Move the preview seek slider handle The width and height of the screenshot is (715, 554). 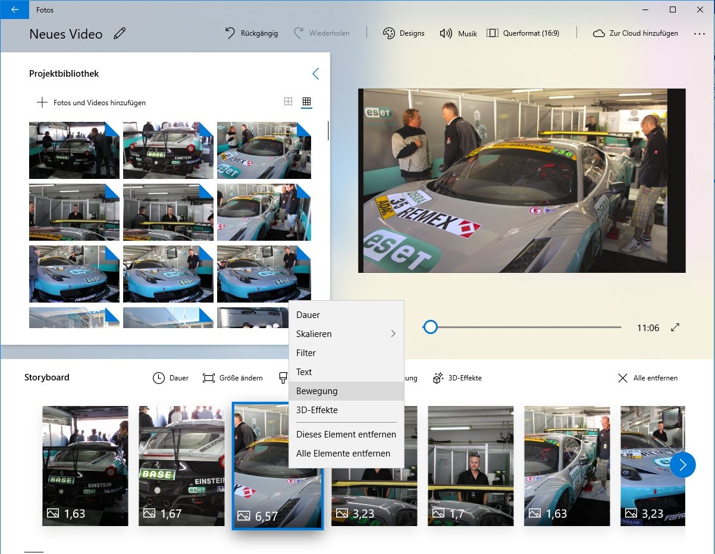coord(430,327)
